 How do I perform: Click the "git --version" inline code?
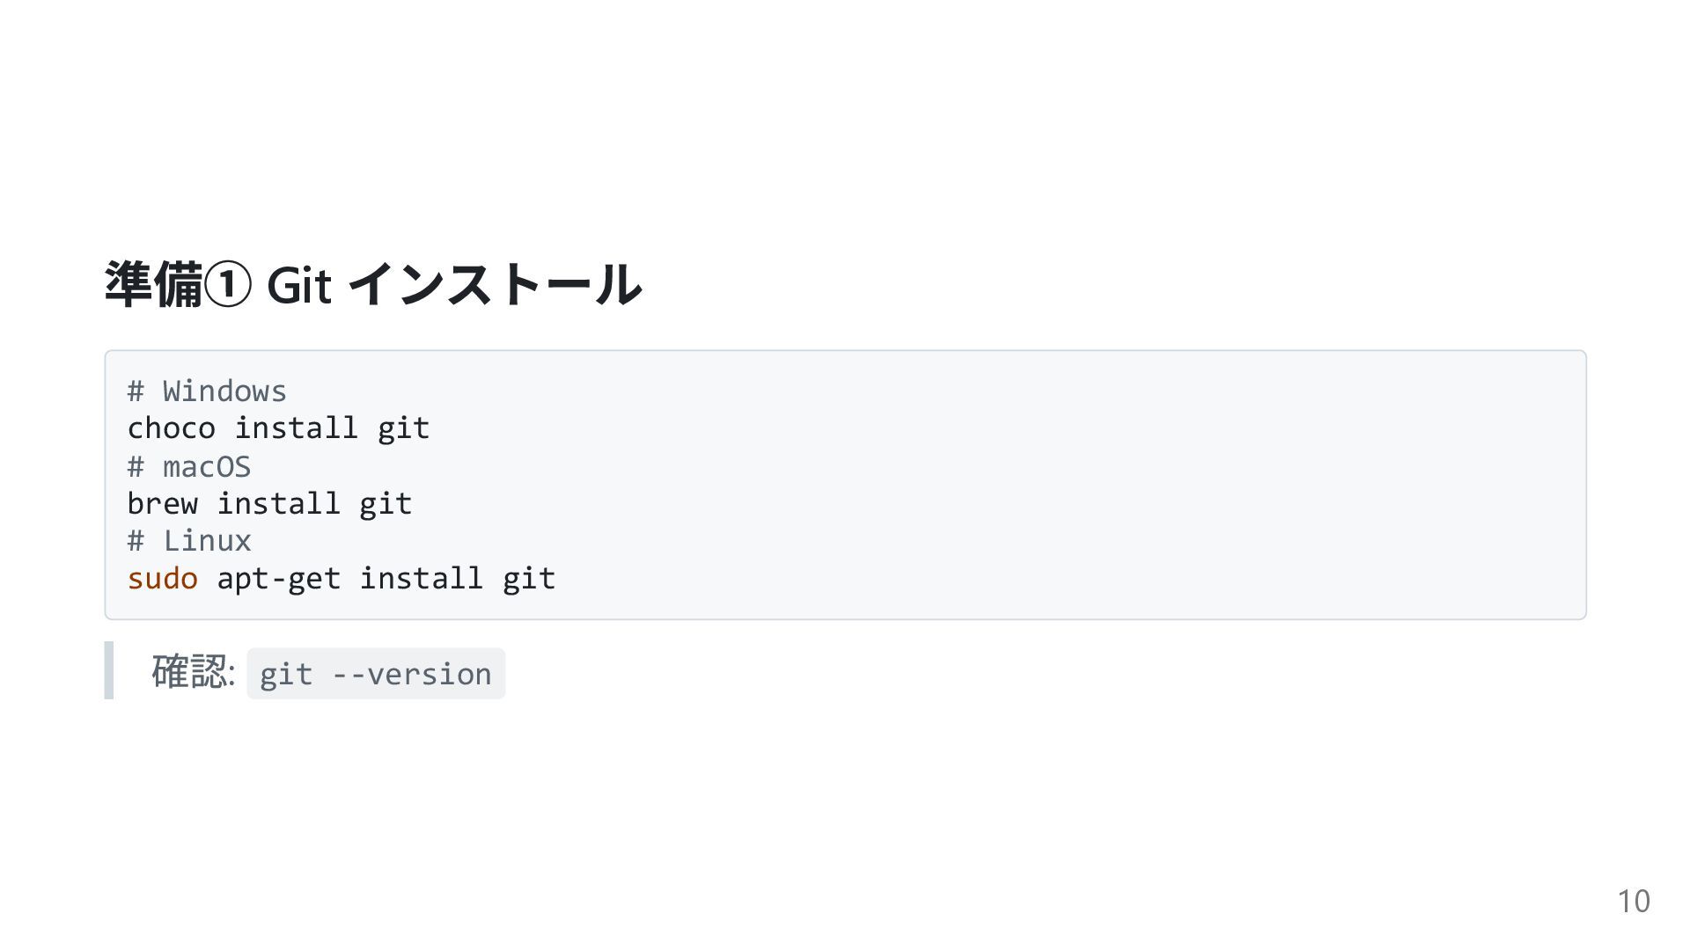click(376, 674)
